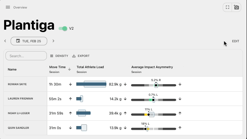Click the trend arrow next to 14.2k g
Image resolution: width=247 pixels, height=139 pixels.
coord(125,99)
